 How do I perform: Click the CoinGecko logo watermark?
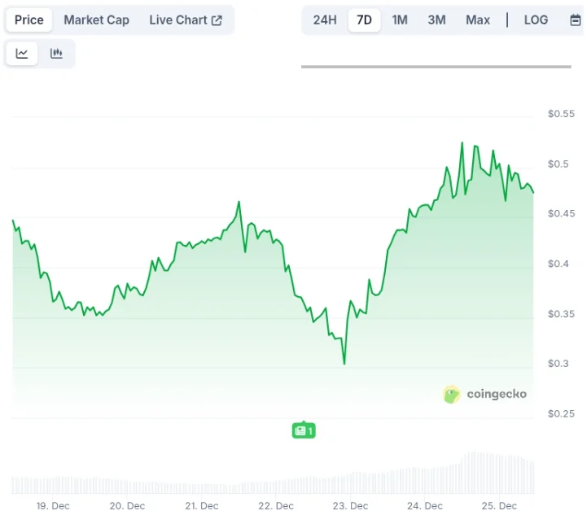485,395
